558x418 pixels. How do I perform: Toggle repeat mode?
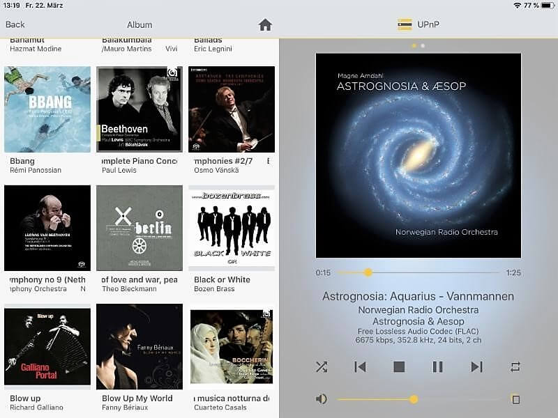pyautogui.click(x=515, y=366)
